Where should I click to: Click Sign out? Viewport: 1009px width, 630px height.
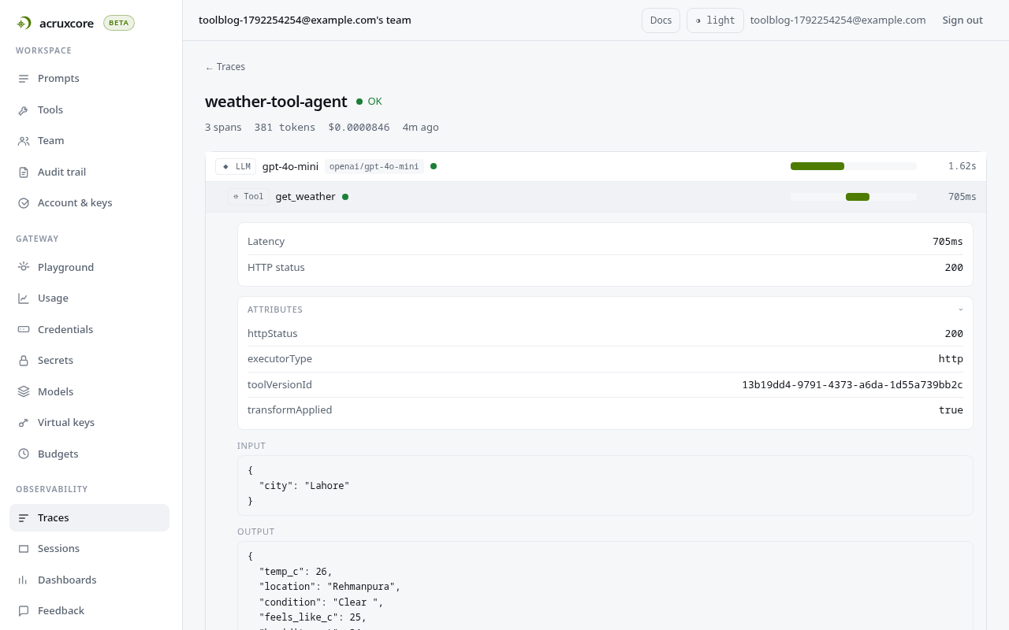click(x=962, y=20)
